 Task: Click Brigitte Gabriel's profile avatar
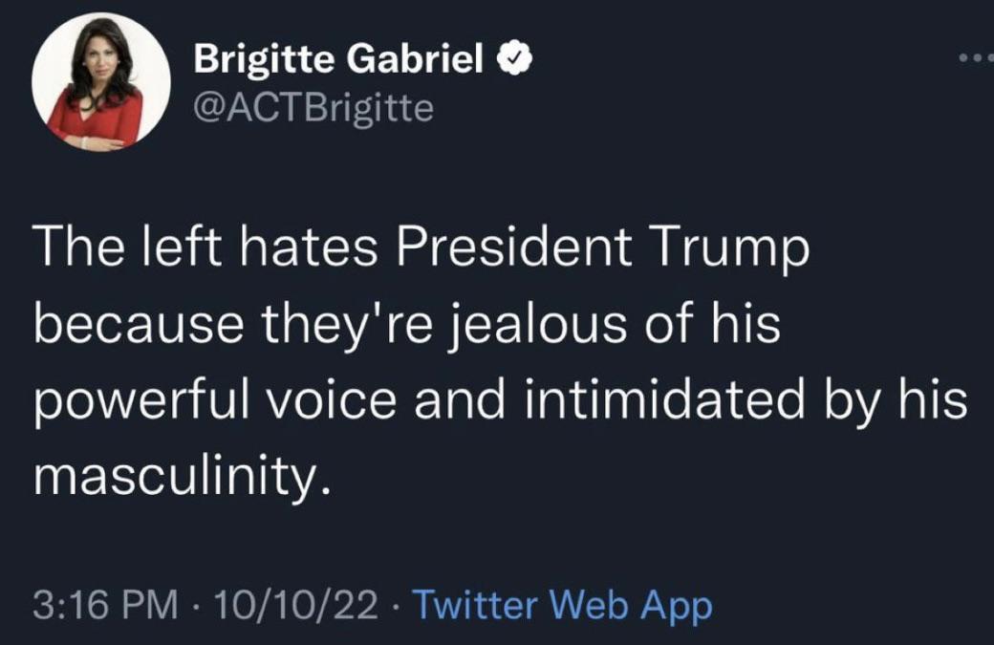(x=96, y=83)
